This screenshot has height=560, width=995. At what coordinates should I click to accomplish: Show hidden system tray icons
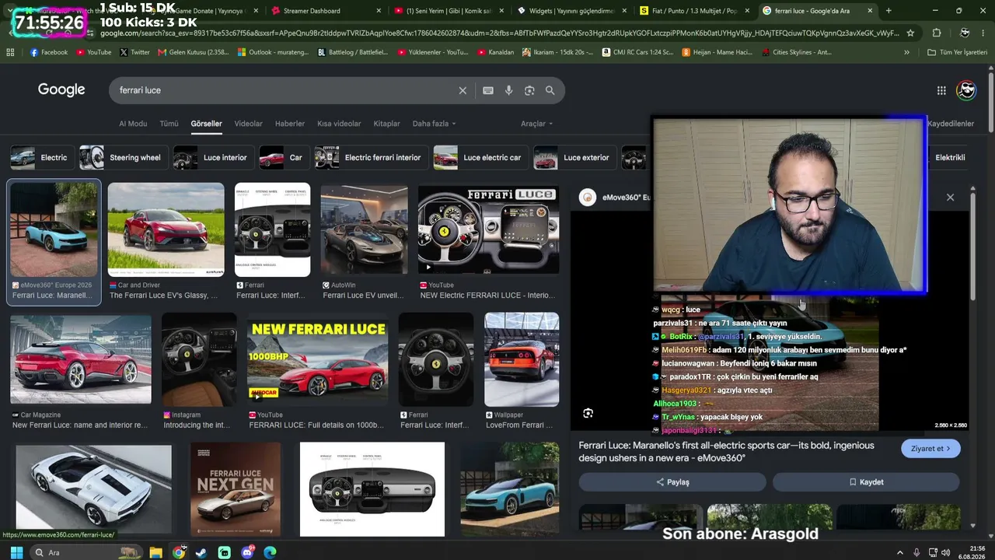[901, 552]
